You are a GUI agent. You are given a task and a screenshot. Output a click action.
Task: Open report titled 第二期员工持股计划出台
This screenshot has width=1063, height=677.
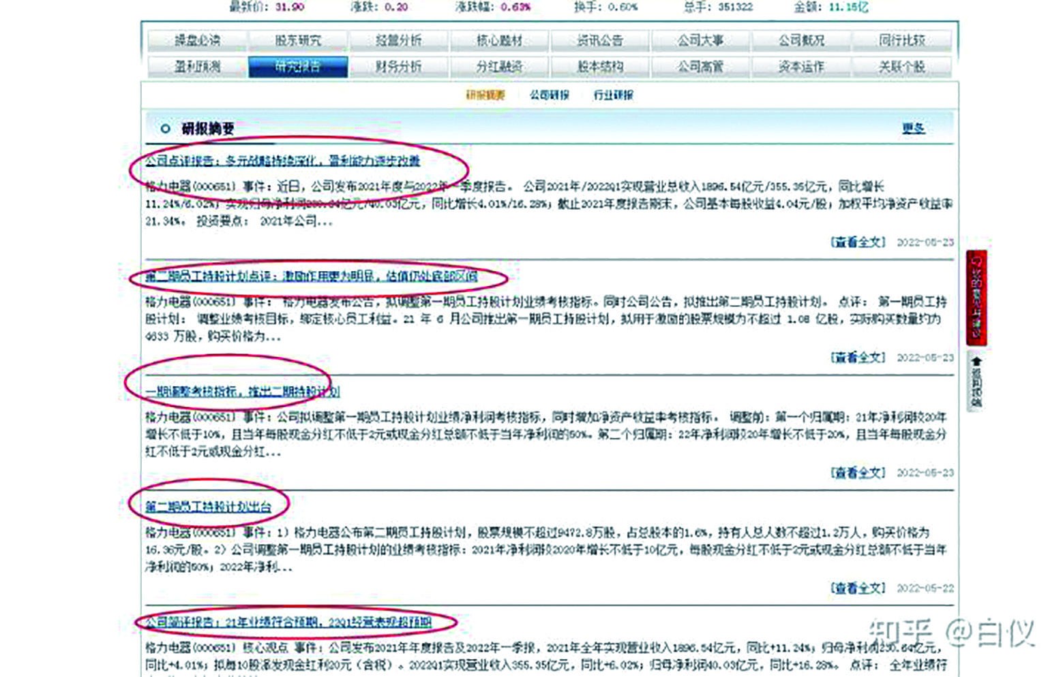(207, 506)
